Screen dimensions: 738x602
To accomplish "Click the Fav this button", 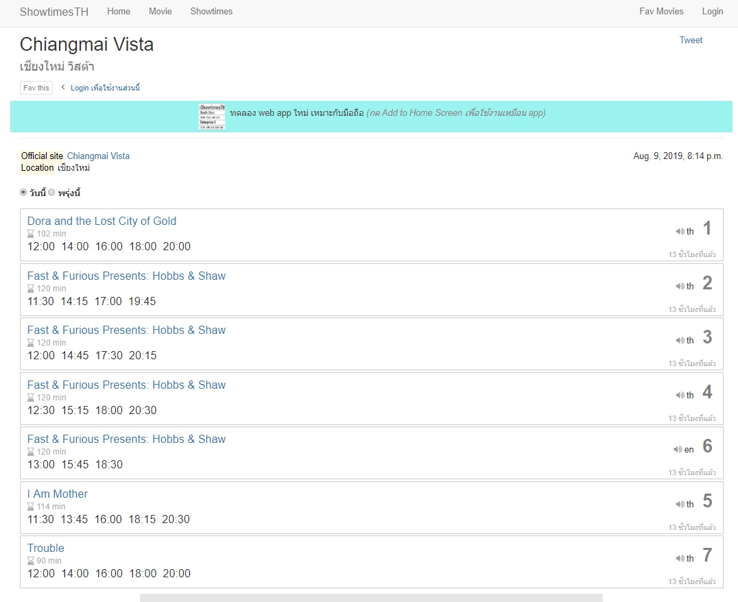I will tap(36, 88).
